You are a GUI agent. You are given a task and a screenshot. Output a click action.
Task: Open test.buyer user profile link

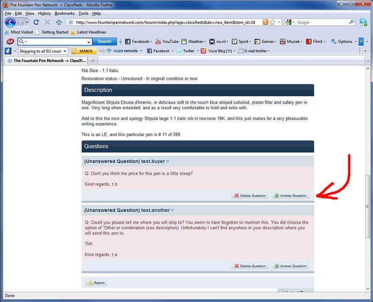tap(153, 161)
